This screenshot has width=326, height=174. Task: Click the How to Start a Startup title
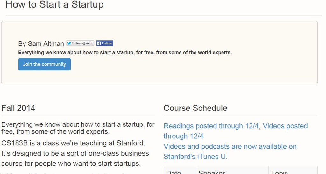pos(55,4)
